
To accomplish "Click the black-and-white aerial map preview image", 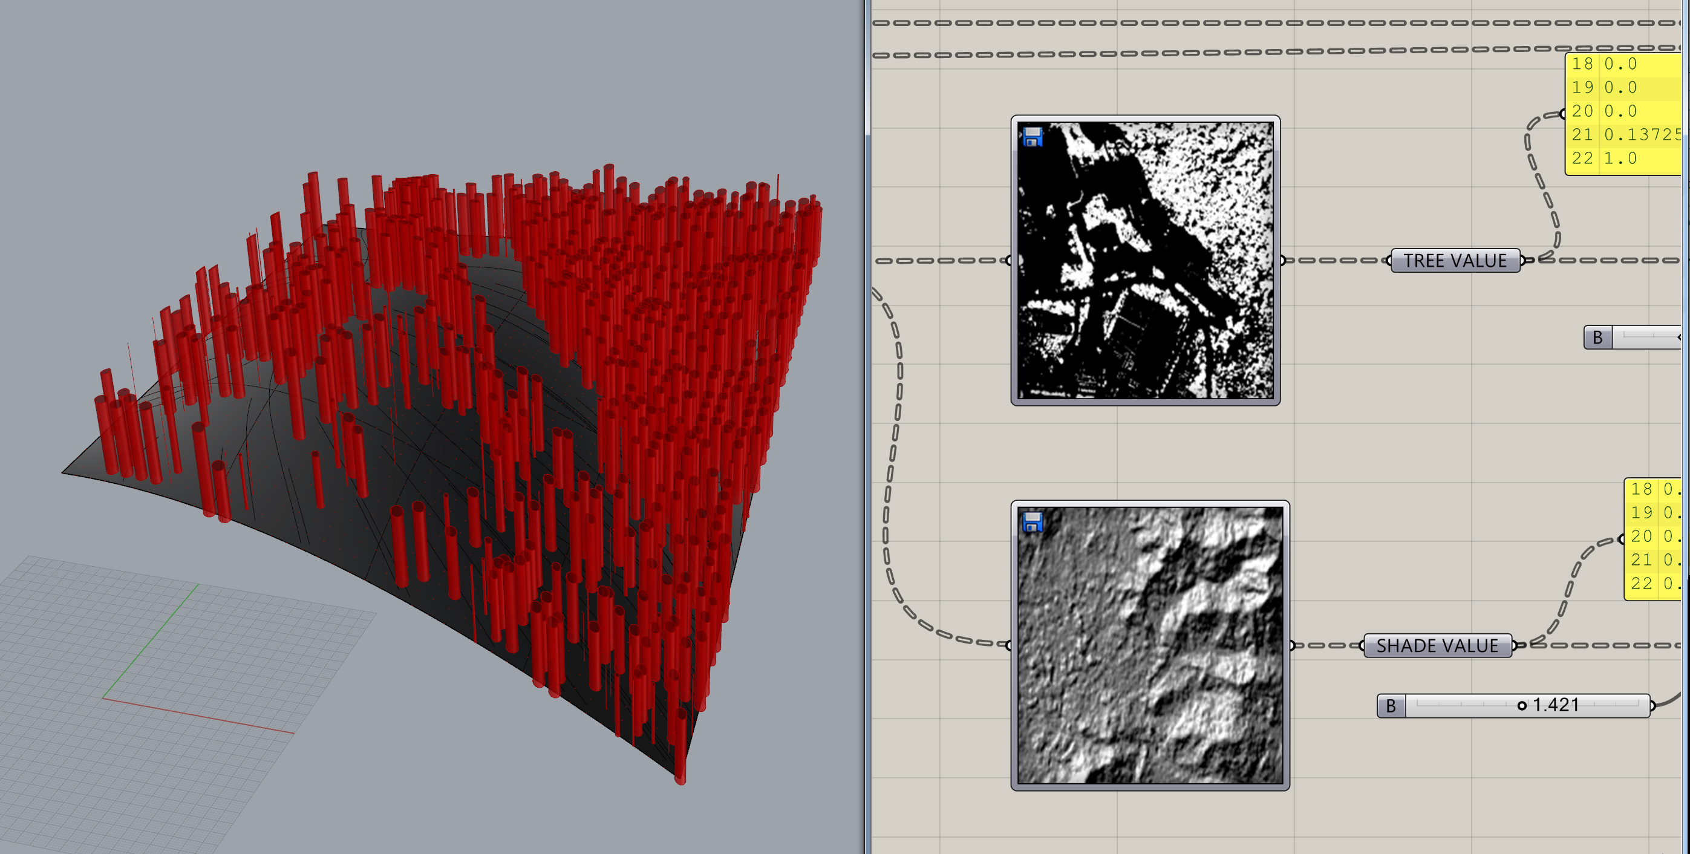I will coord(1145,262).
